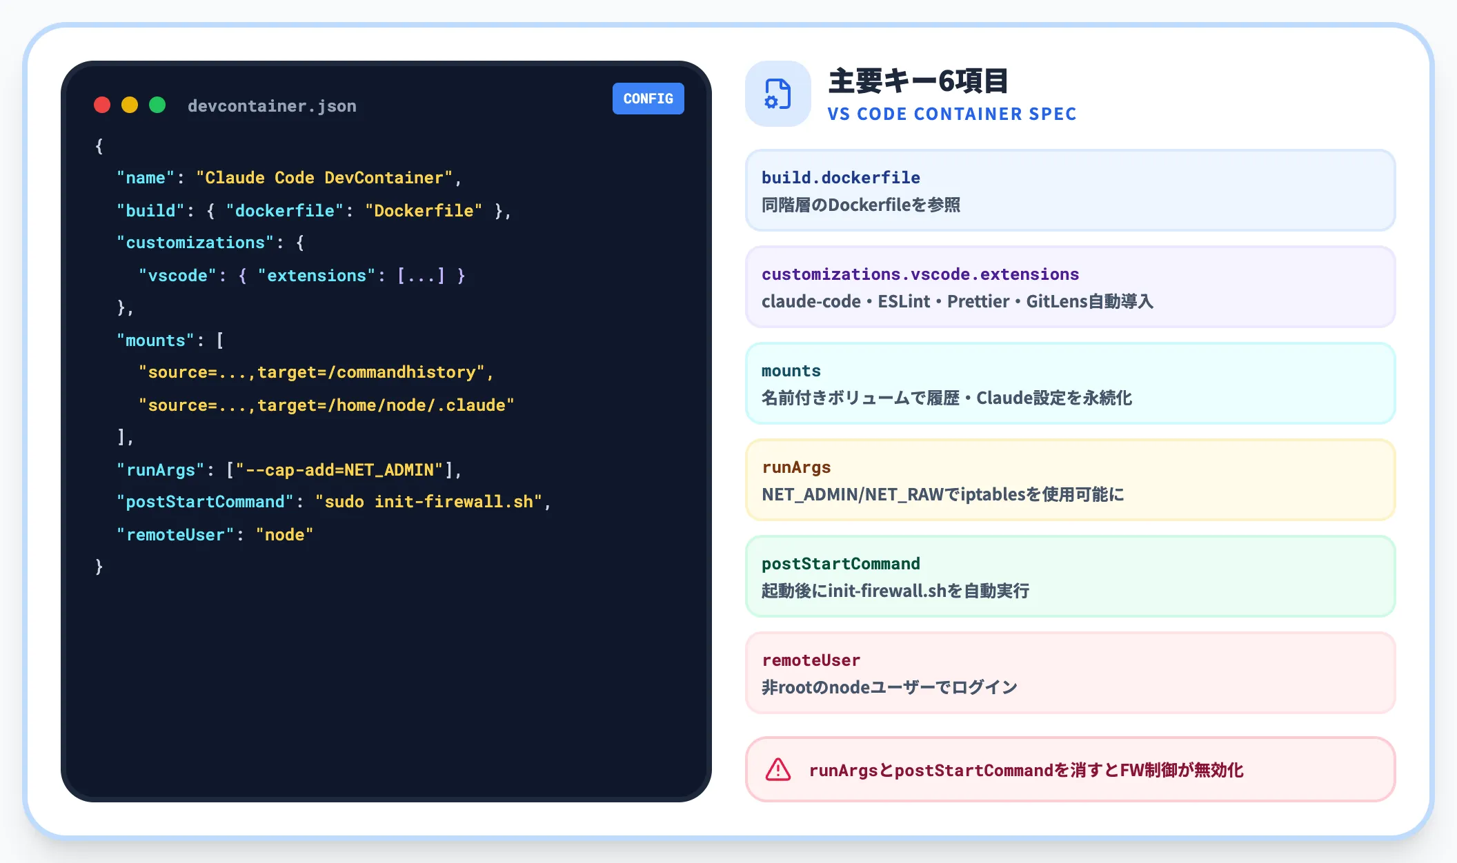Click the "build" key in the code

(x=150, y=211)
